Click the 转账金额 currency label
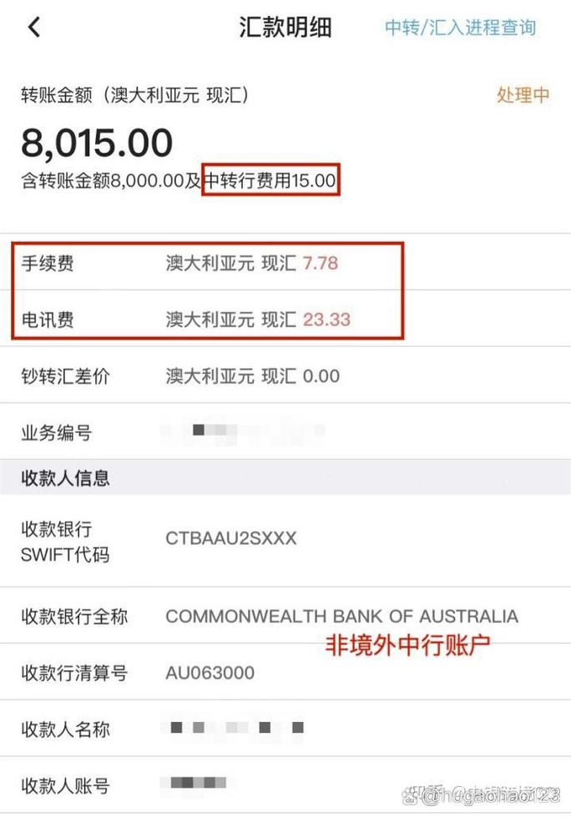This screenshot has height=817, width=571. (135, 95)
